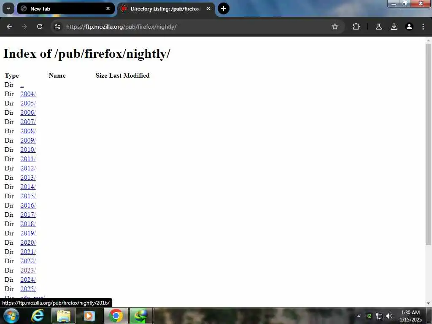Follow the 2016/ link
Image resolution: width=432 pixels, height=324 pixels.
pos(28,205)
